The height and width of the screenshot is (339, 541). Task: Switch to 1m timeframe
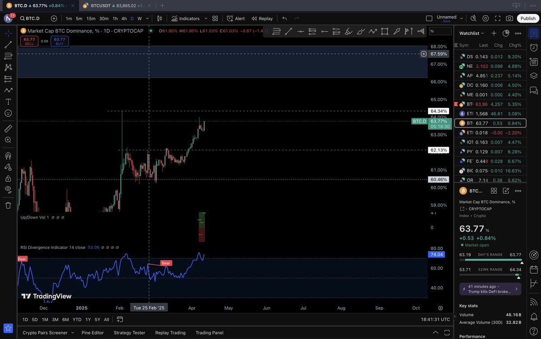(x=69, y=19)
